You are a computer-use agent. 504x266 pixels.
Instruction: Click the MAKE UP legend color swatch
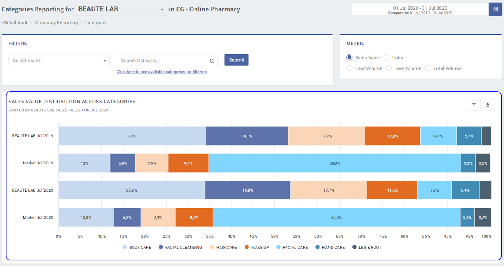click(x=247, y=248)
